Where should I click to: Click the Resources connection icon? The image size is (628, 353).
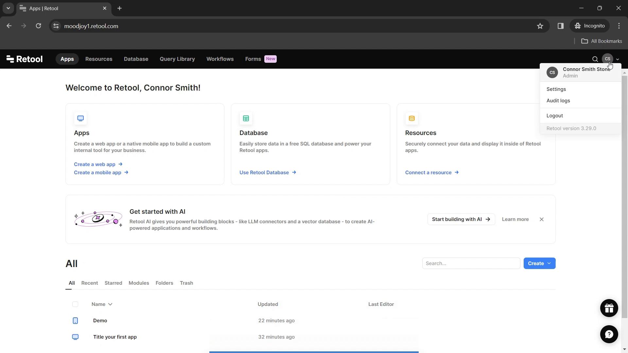(411, 118)
